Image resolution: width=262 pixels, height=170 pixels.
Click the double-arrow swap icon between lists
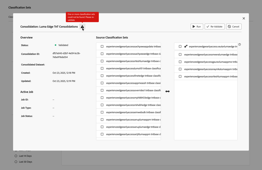click(x=167, y=91)
